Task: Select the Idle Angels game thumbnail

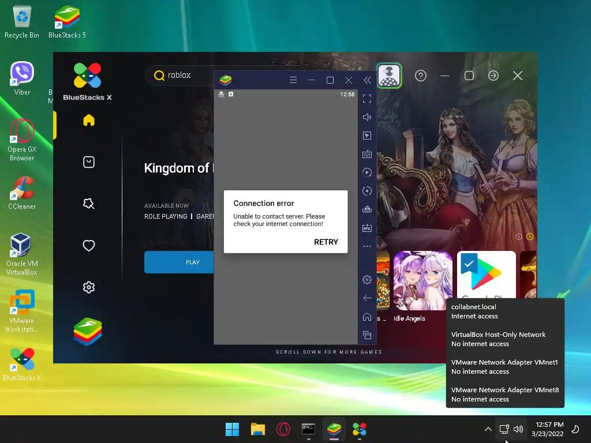Action: point(423,281)
